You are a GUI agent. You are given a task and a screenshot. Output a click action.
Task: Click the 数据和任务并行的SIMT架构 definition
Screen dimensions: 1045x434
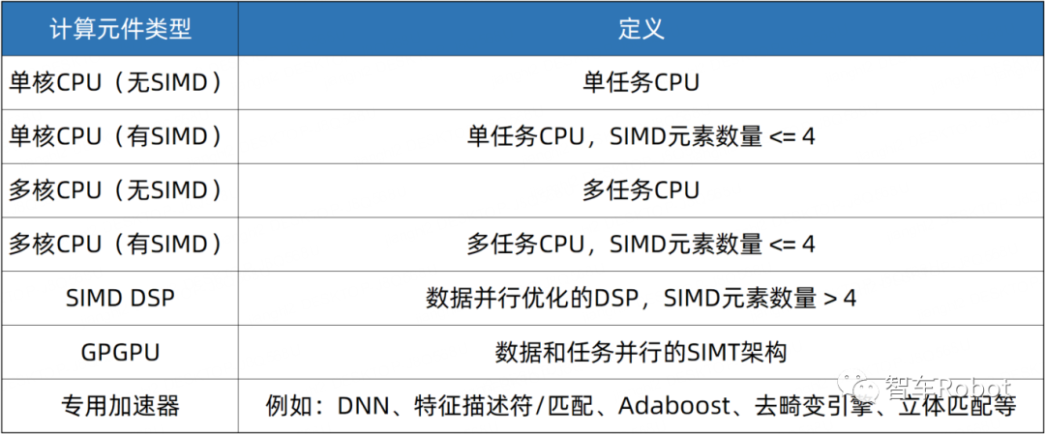coord(641,352)
